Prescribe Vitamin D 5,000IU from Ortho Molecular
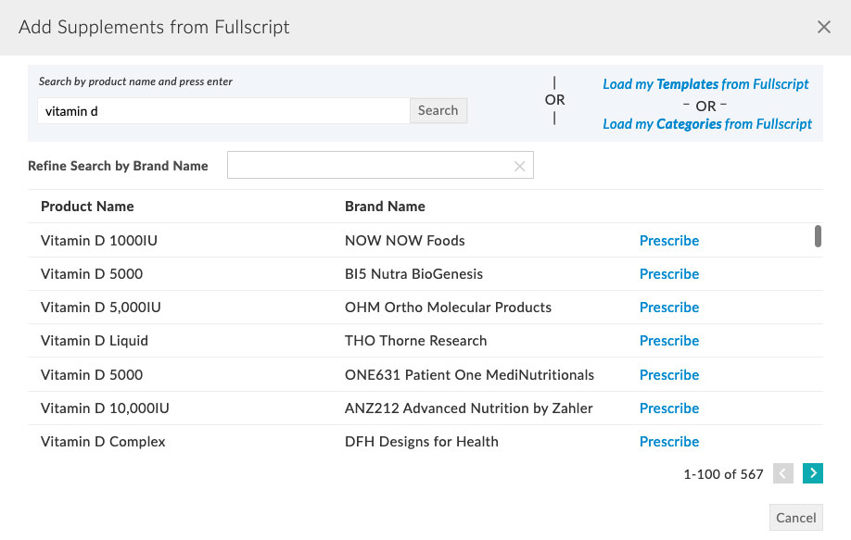851x540 pixels. pos(669,307)
